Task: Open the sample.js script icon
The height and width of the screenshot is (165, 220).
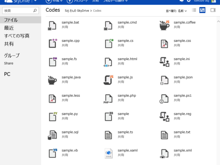Action: point(109,80)
